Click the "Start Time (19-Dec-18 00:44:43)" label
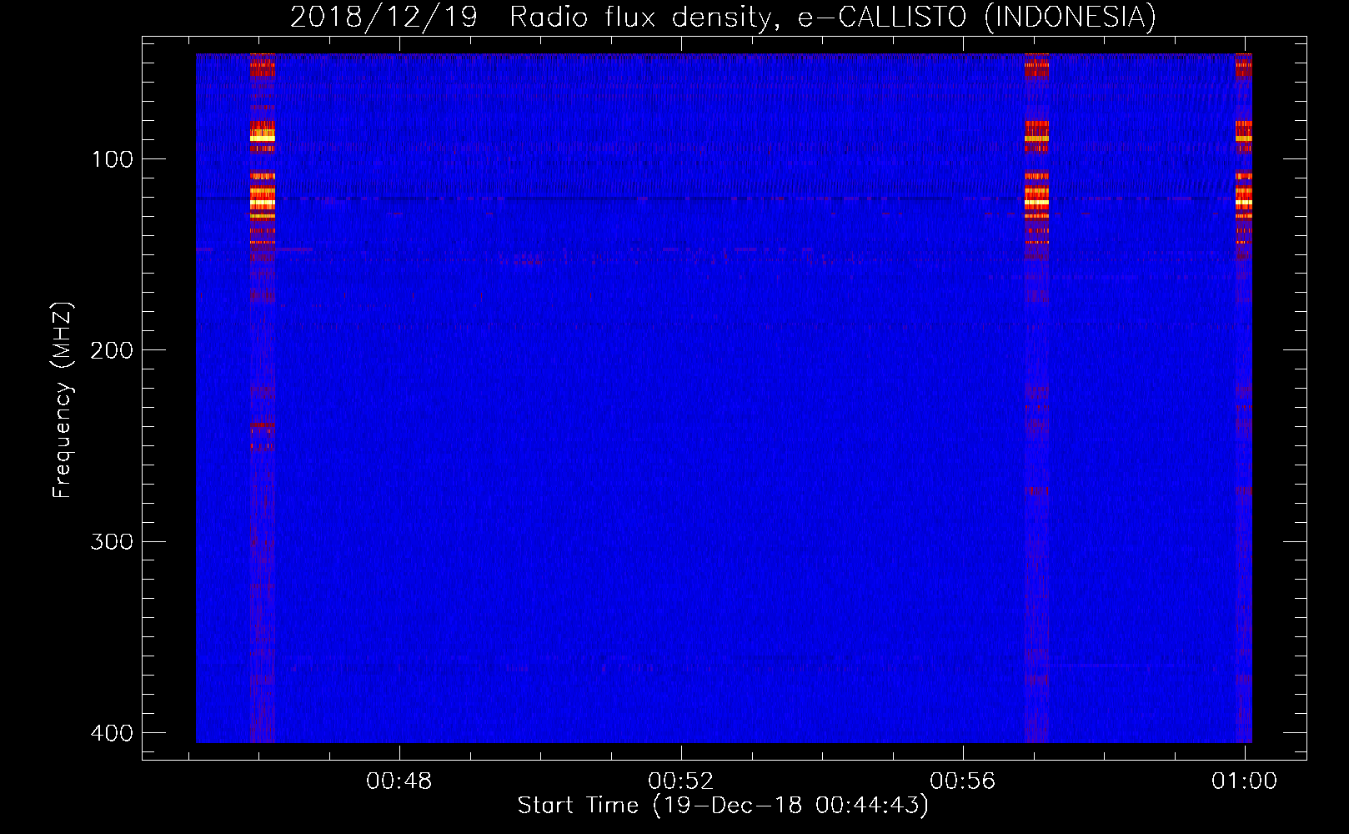The width and height of the screenshot is (1349, 834). point(723,806)
